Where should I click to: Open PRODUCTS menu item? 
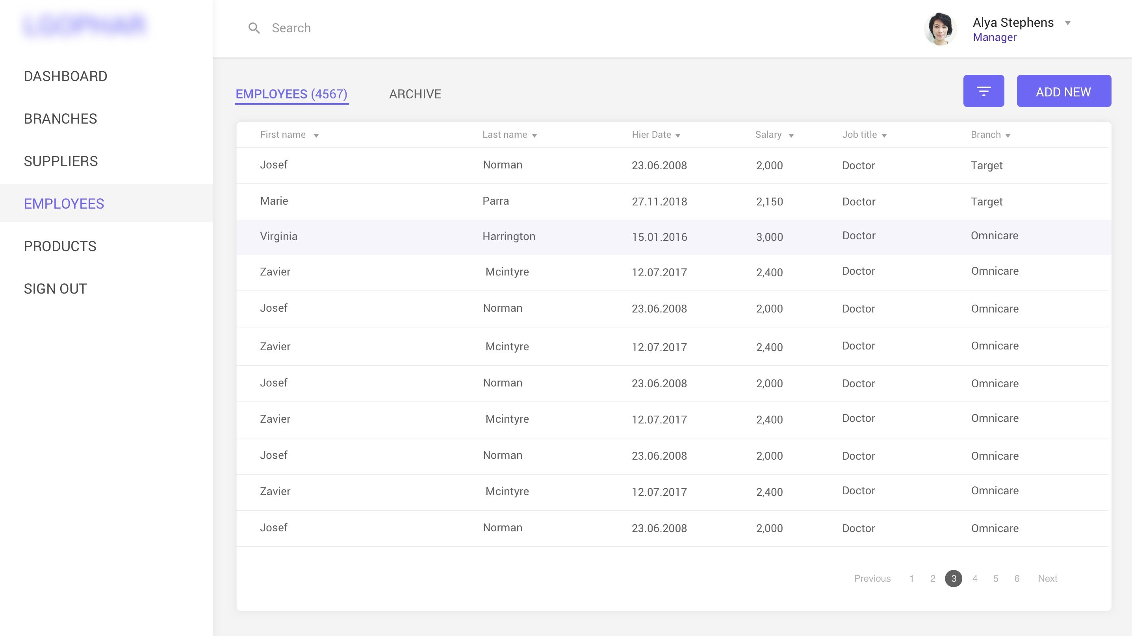[x=60, y=246]
